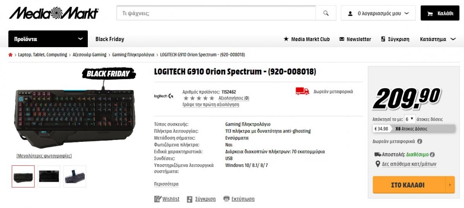Click the home breadcrumb icon
The image size is (464, 208).
point(10,55)
